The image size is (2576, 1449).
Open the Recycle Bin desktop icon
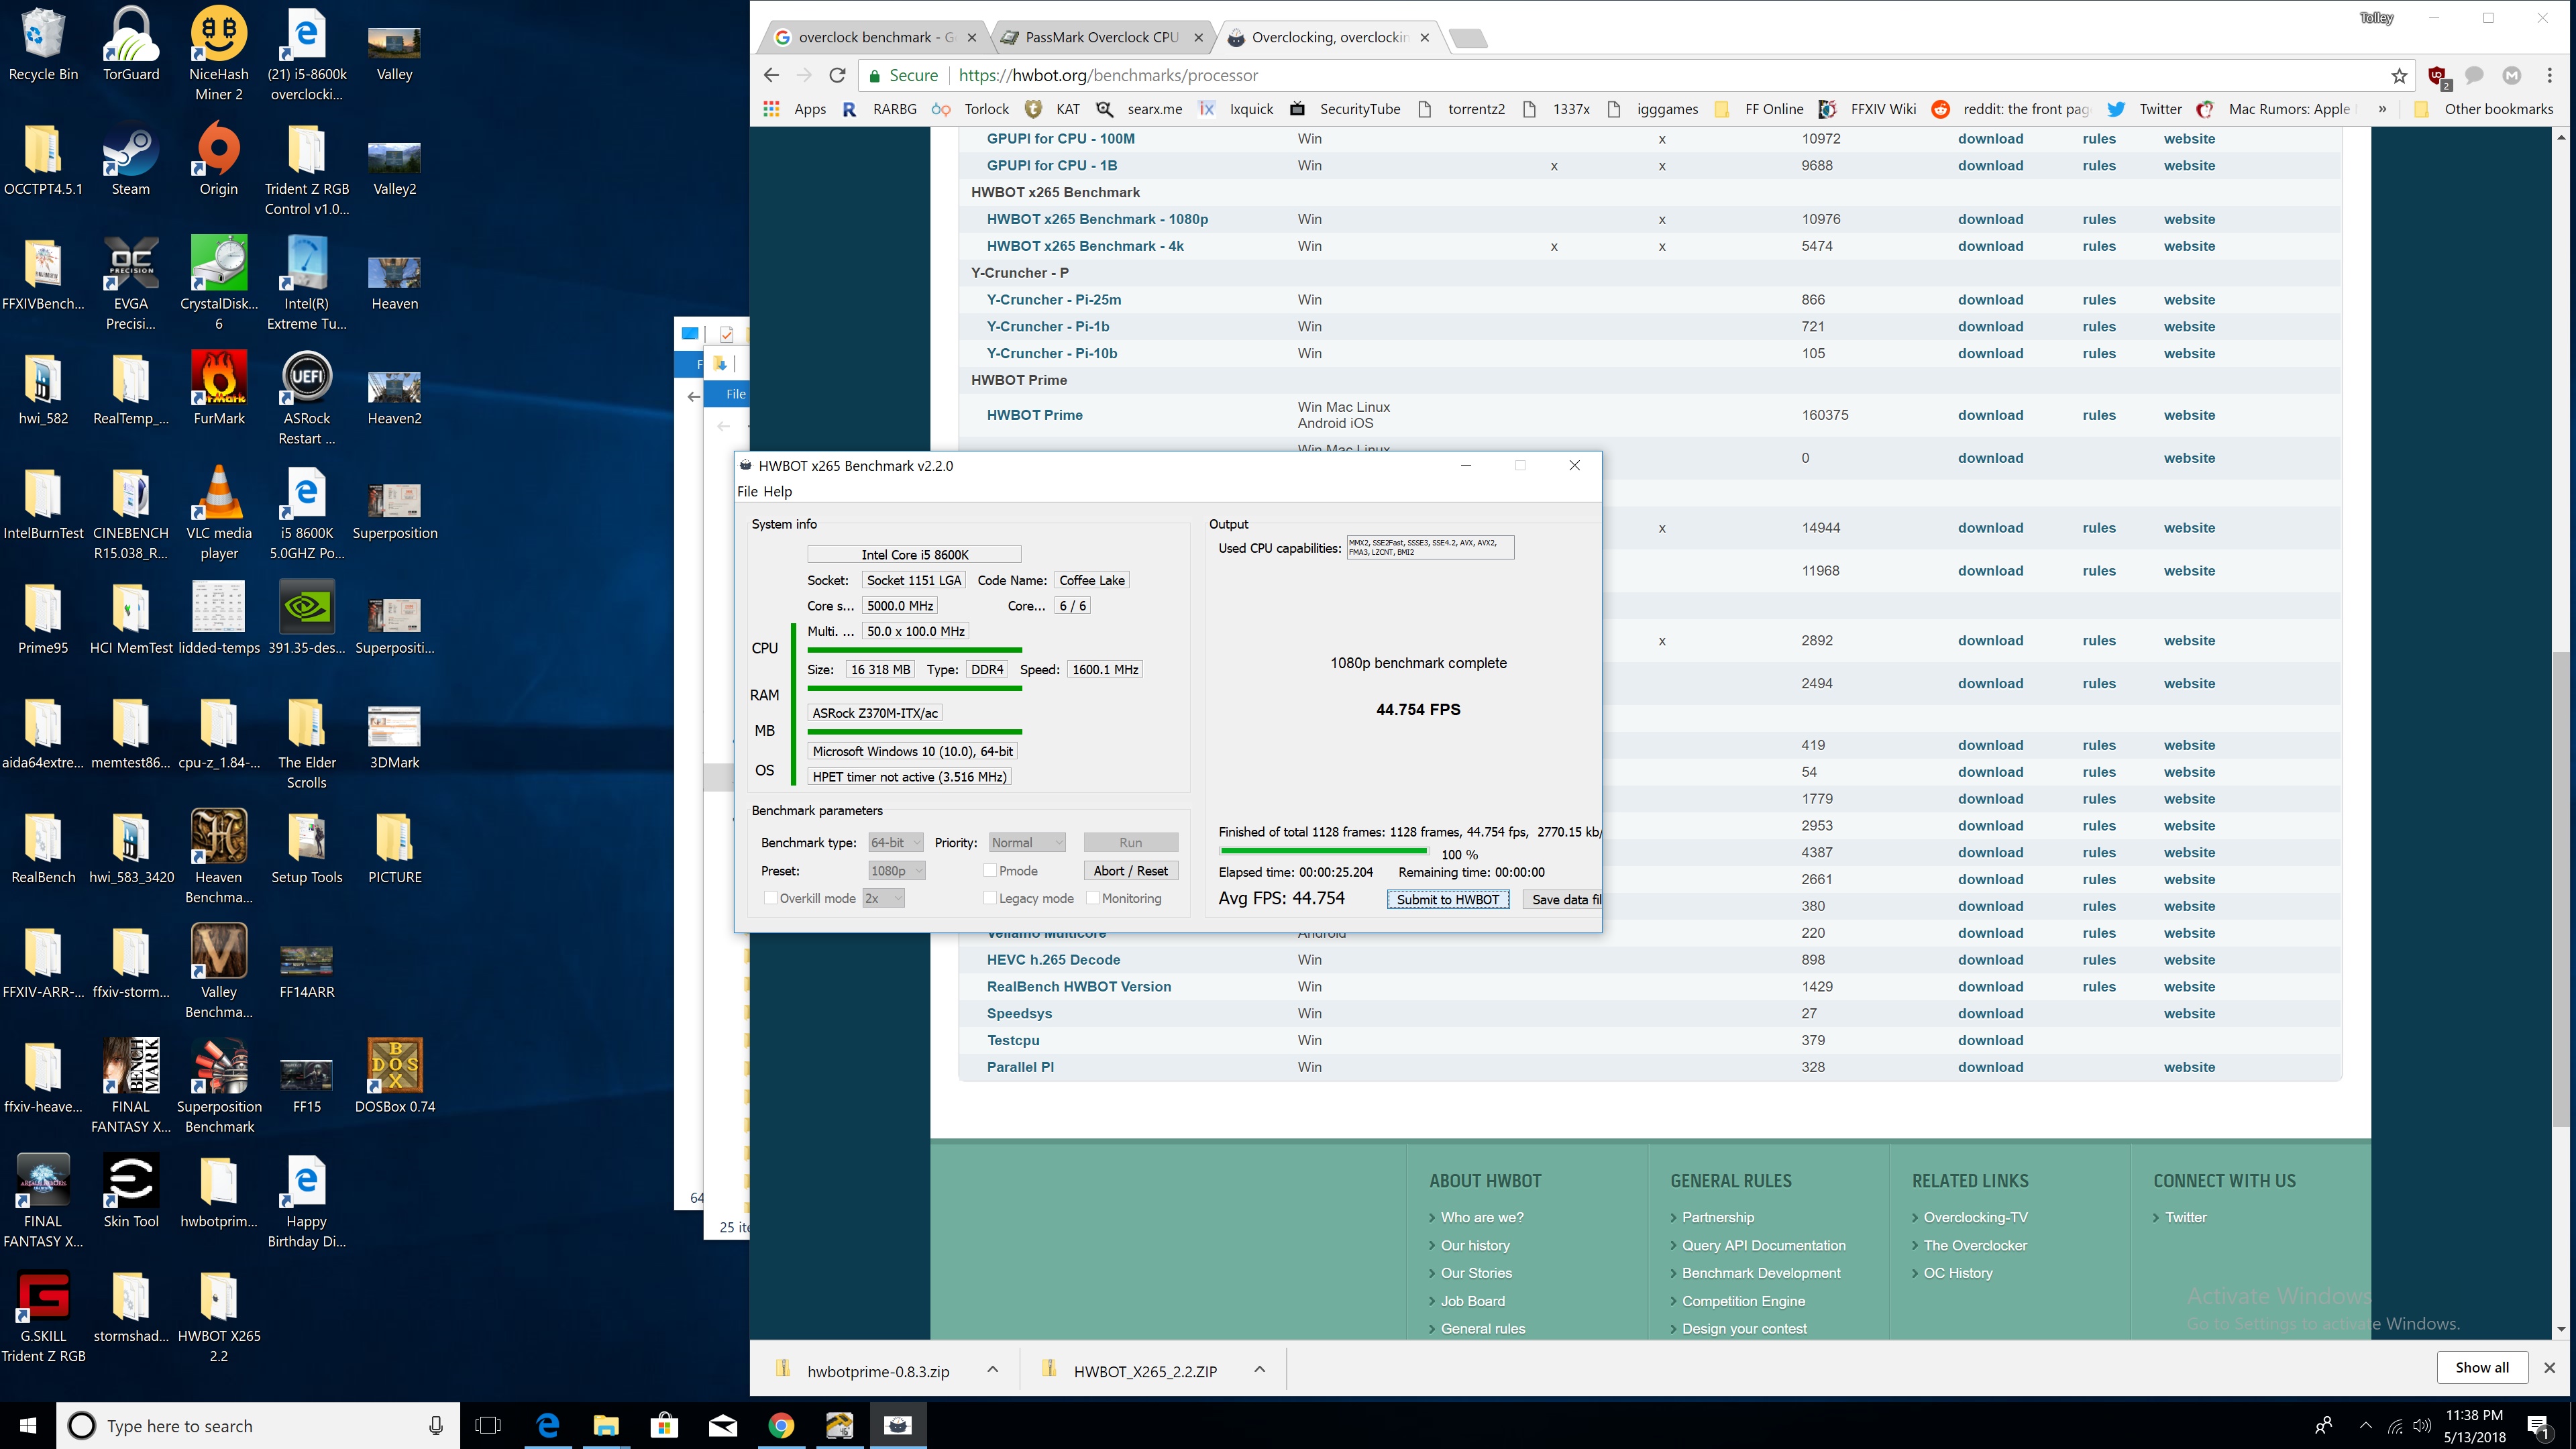pyautogui.click(x=43, y=45)
